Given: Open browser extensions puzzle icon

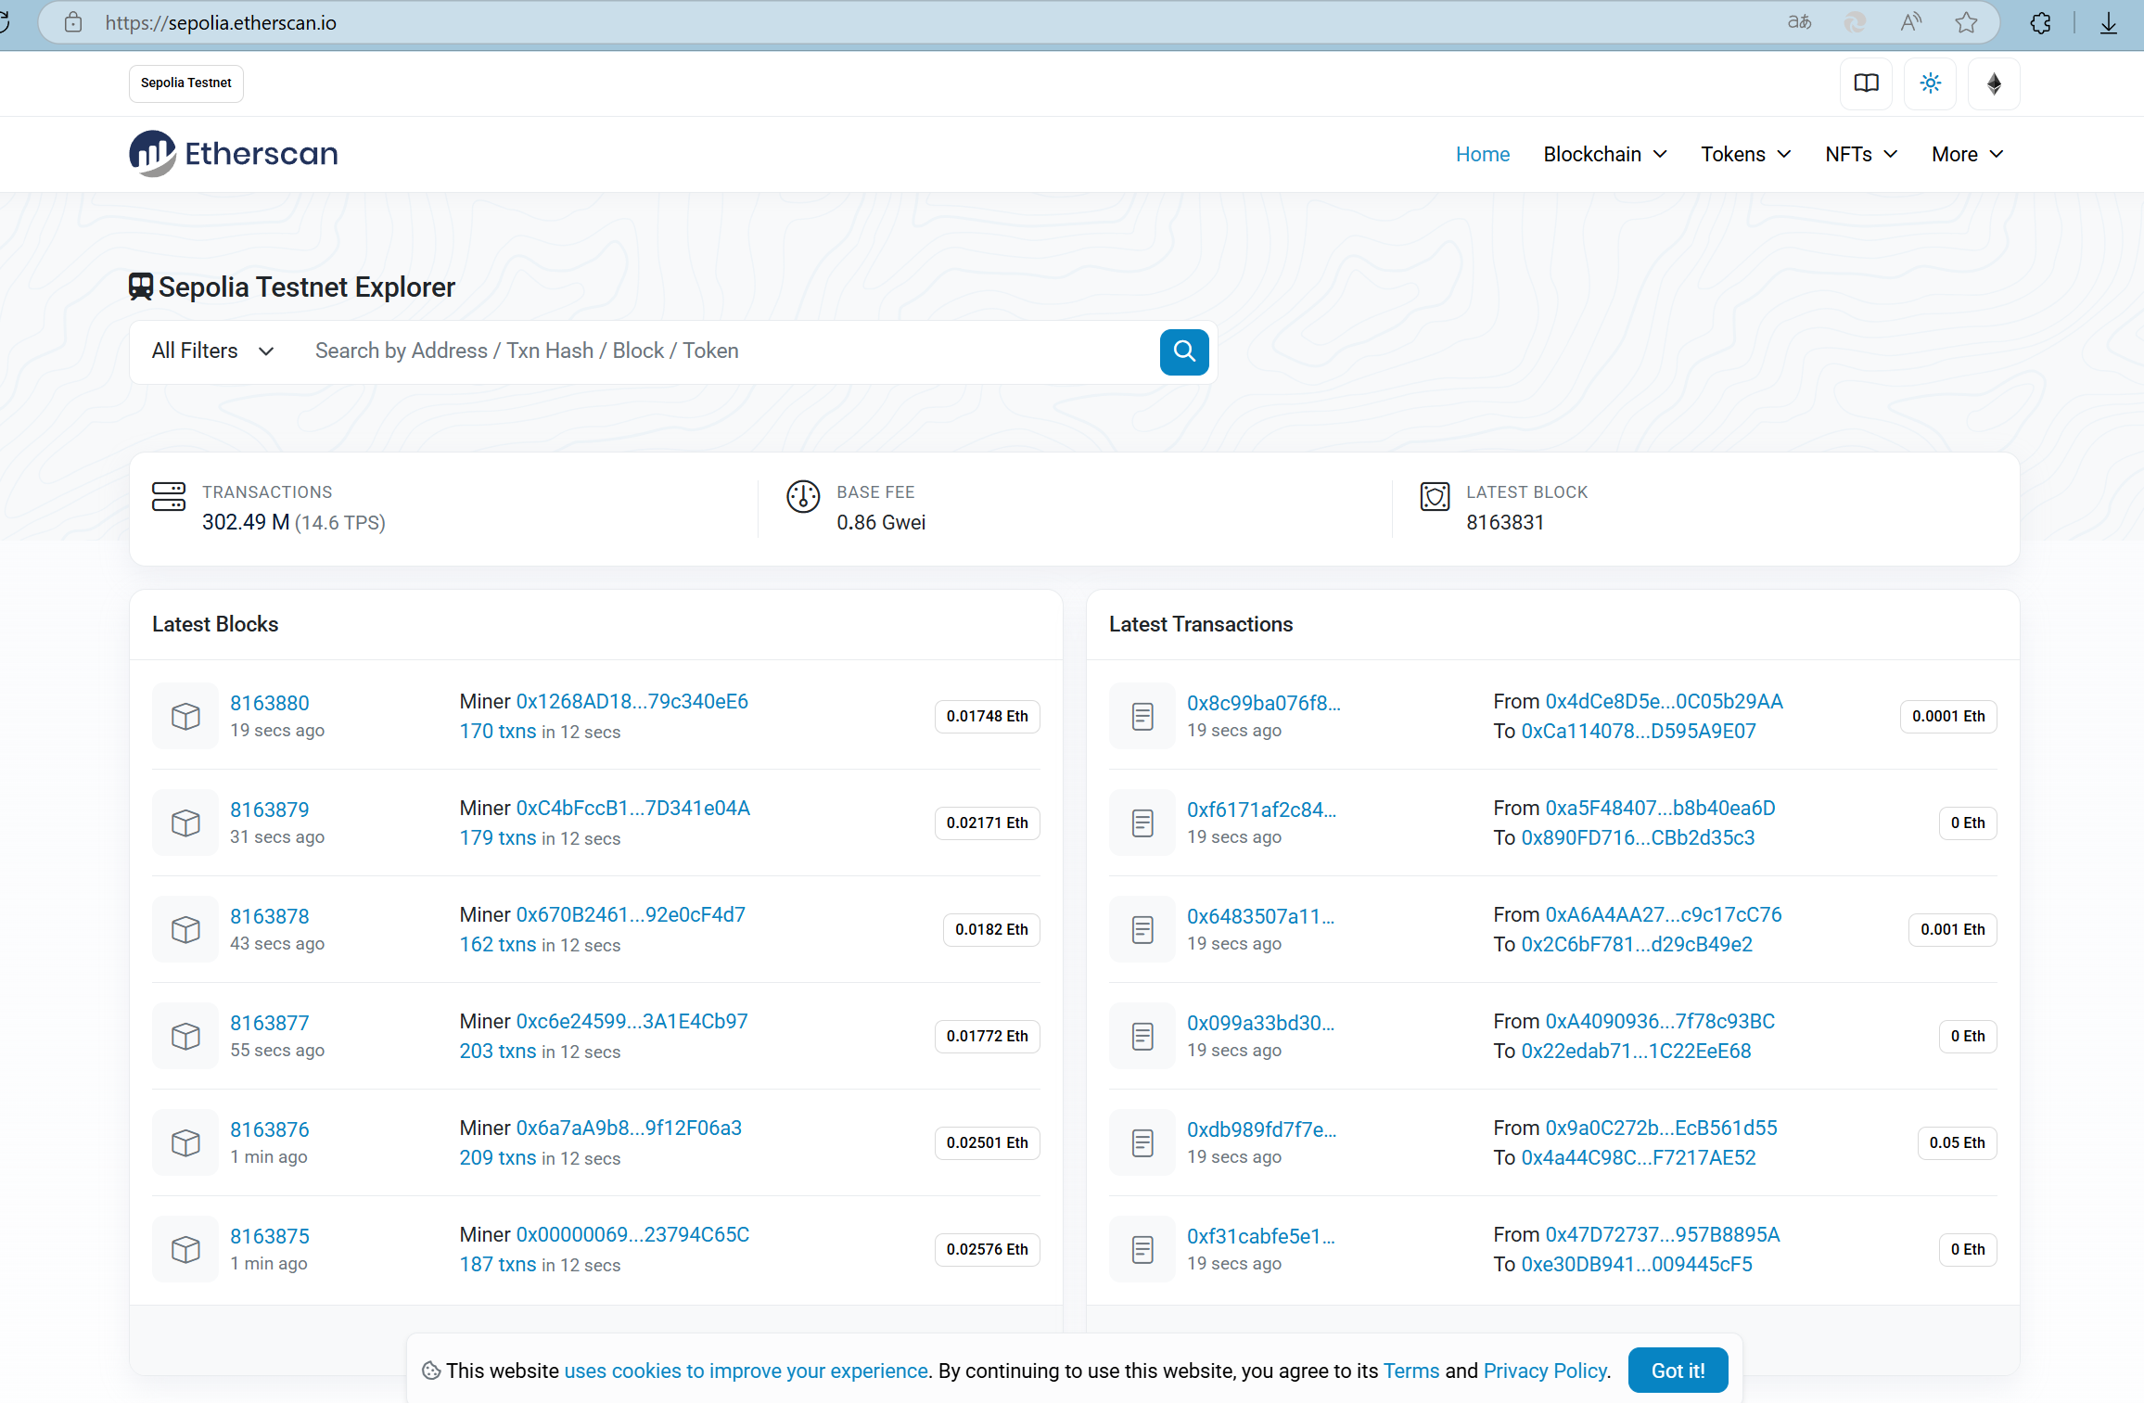Looking at the screenshot, I should pos(2040,22).
